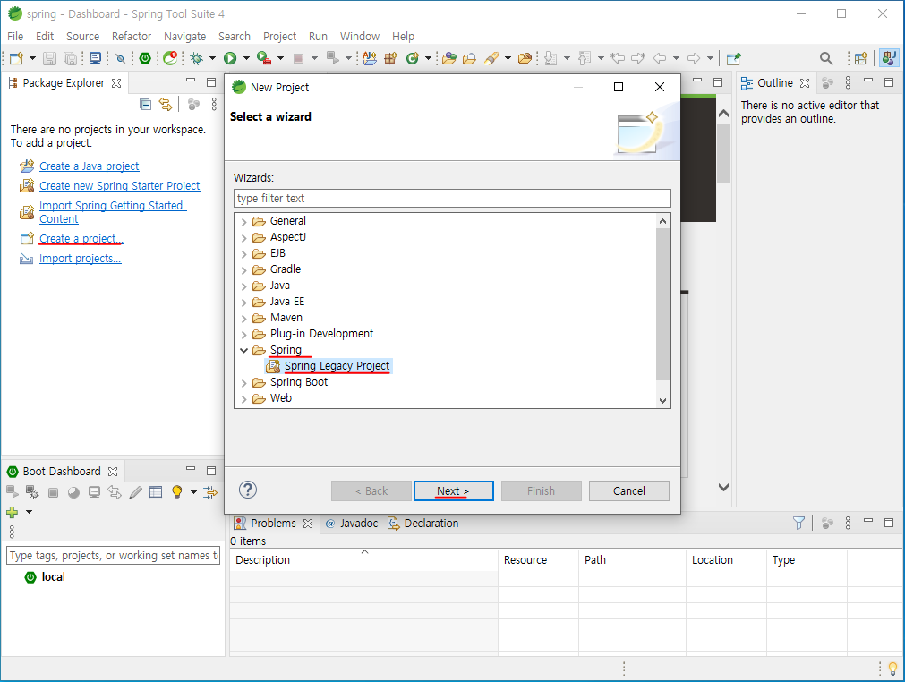This screenshot has height=682, width=905.
Task: Expand the General wizard folder
Action: point(243,222)
